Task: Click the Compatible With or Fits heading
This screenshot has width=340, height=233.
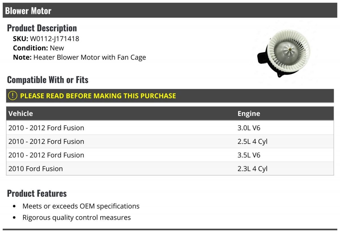Action: pos(48,80)
